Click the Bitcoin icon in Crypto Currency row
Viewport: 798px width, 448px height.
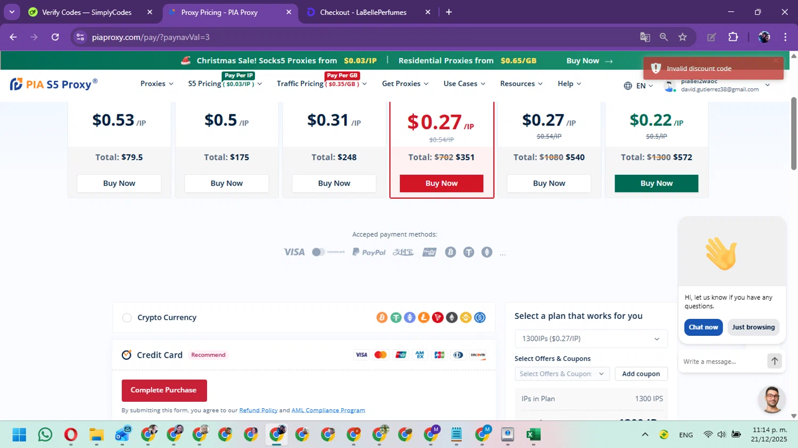381,318
